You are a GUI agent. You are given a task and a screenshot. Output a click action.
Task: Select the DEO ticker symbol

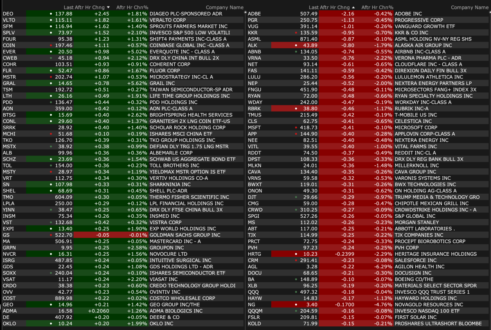tap(8, 14)
